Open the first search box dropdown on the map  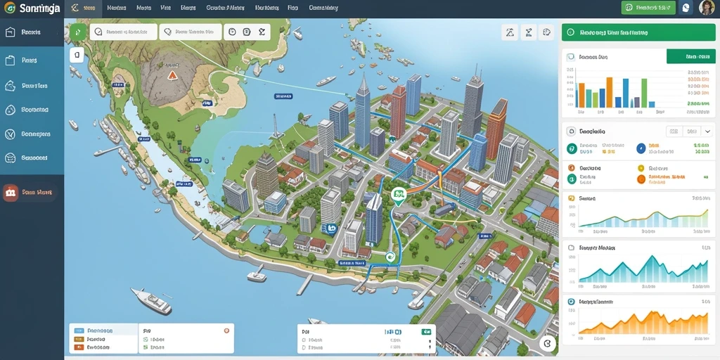click(x=123, y=32)
